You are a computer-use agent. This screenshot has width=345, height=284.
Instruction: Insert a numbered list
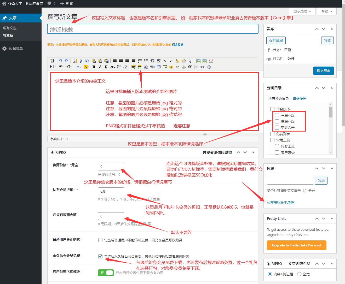[x=140, y=61]
